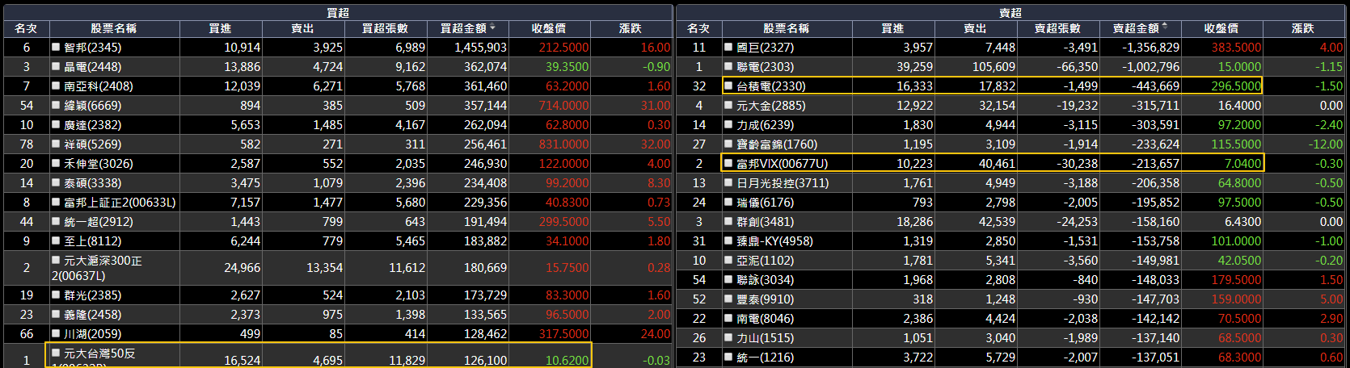Screen dimensions: 1350x368
Task: Sort 賣超 table by 賣出 header
Action: [976, 28]
